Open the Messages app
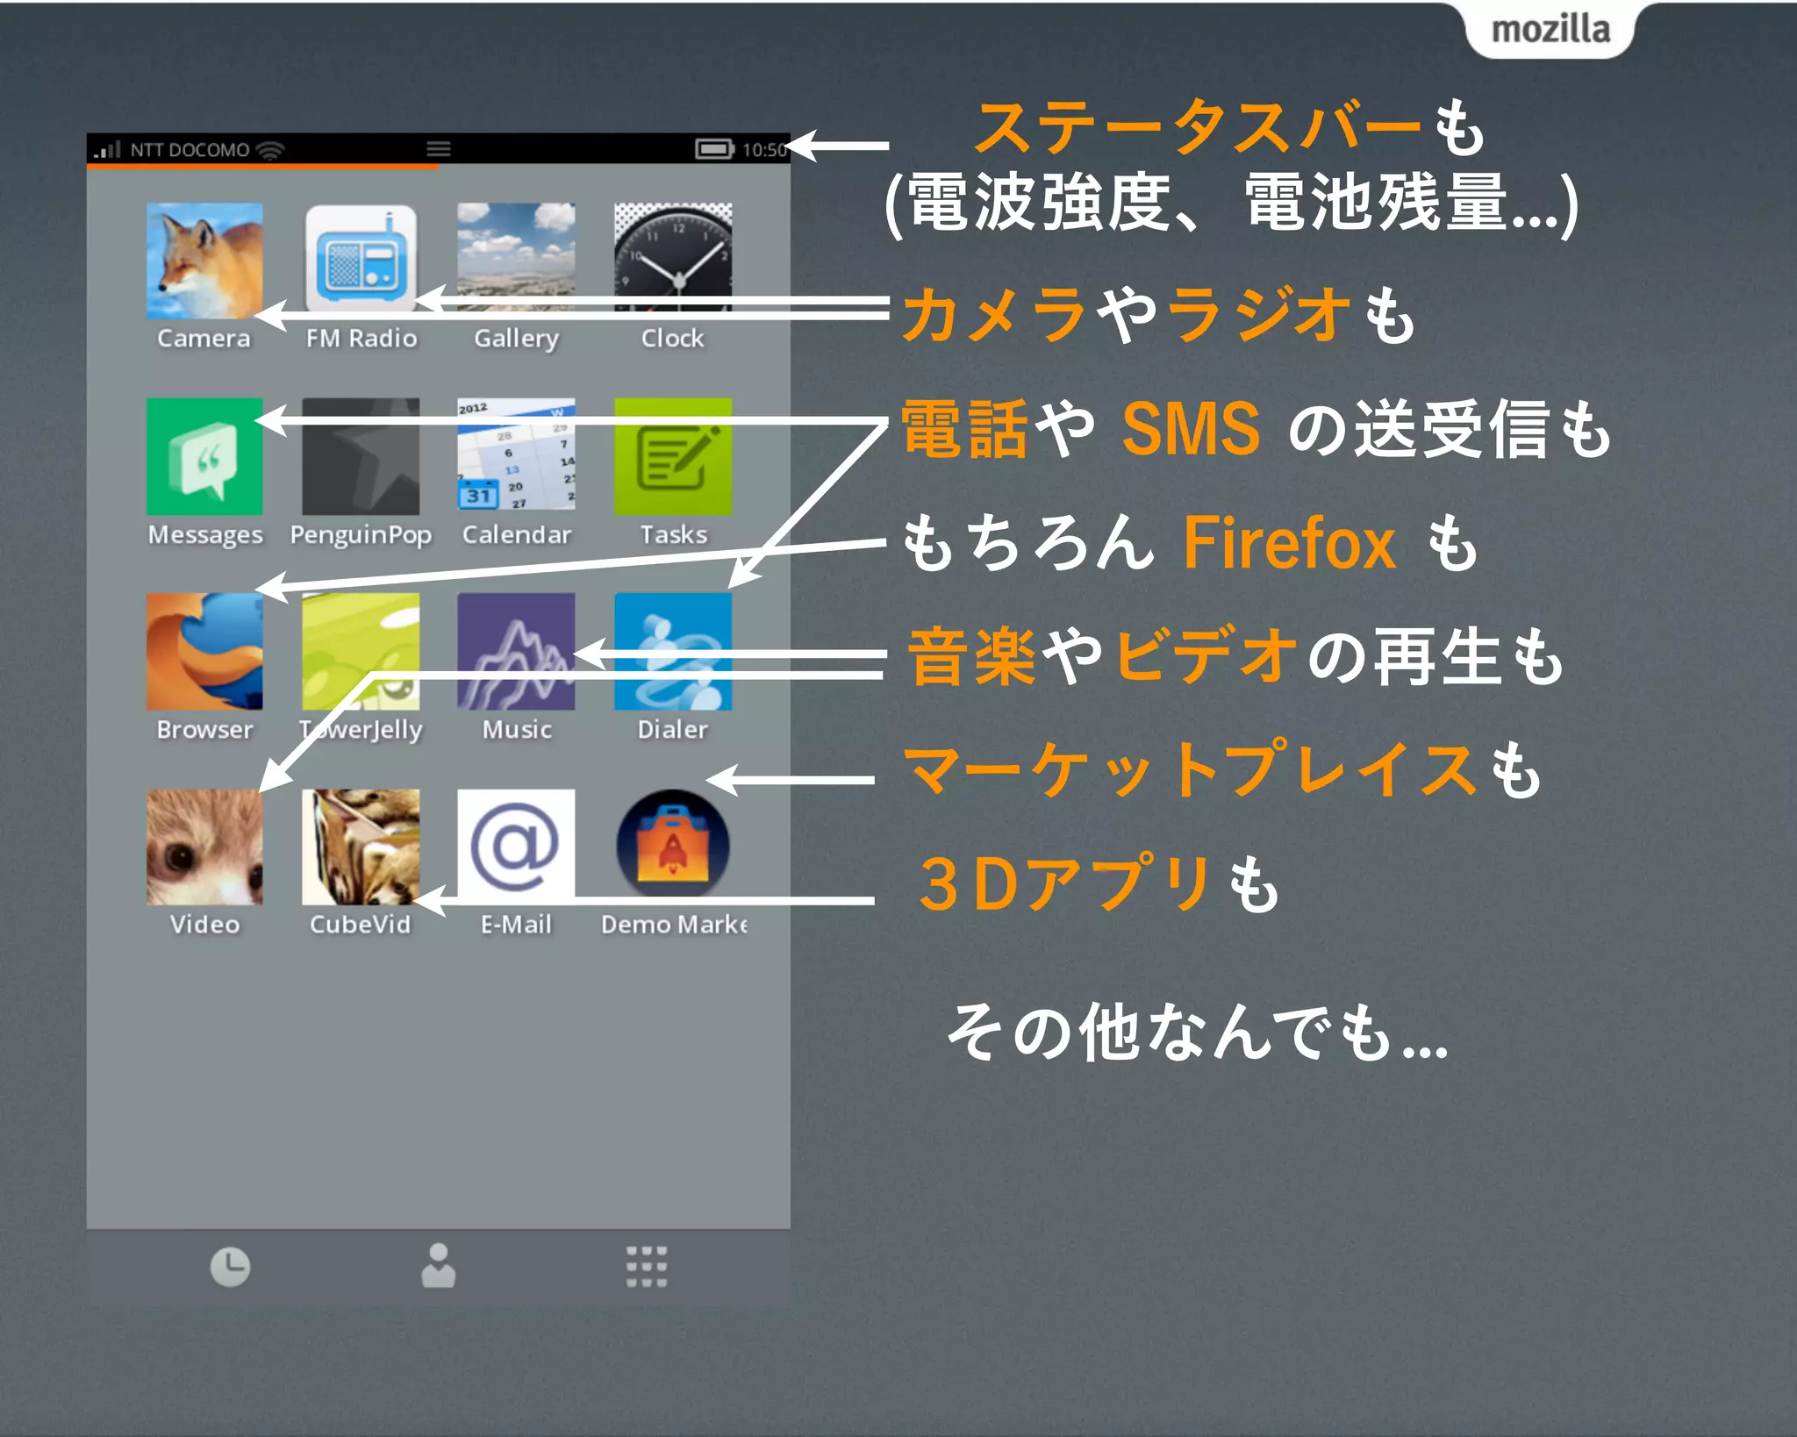This screenshot has width=1797, height=1437. [x=204, y=456]
